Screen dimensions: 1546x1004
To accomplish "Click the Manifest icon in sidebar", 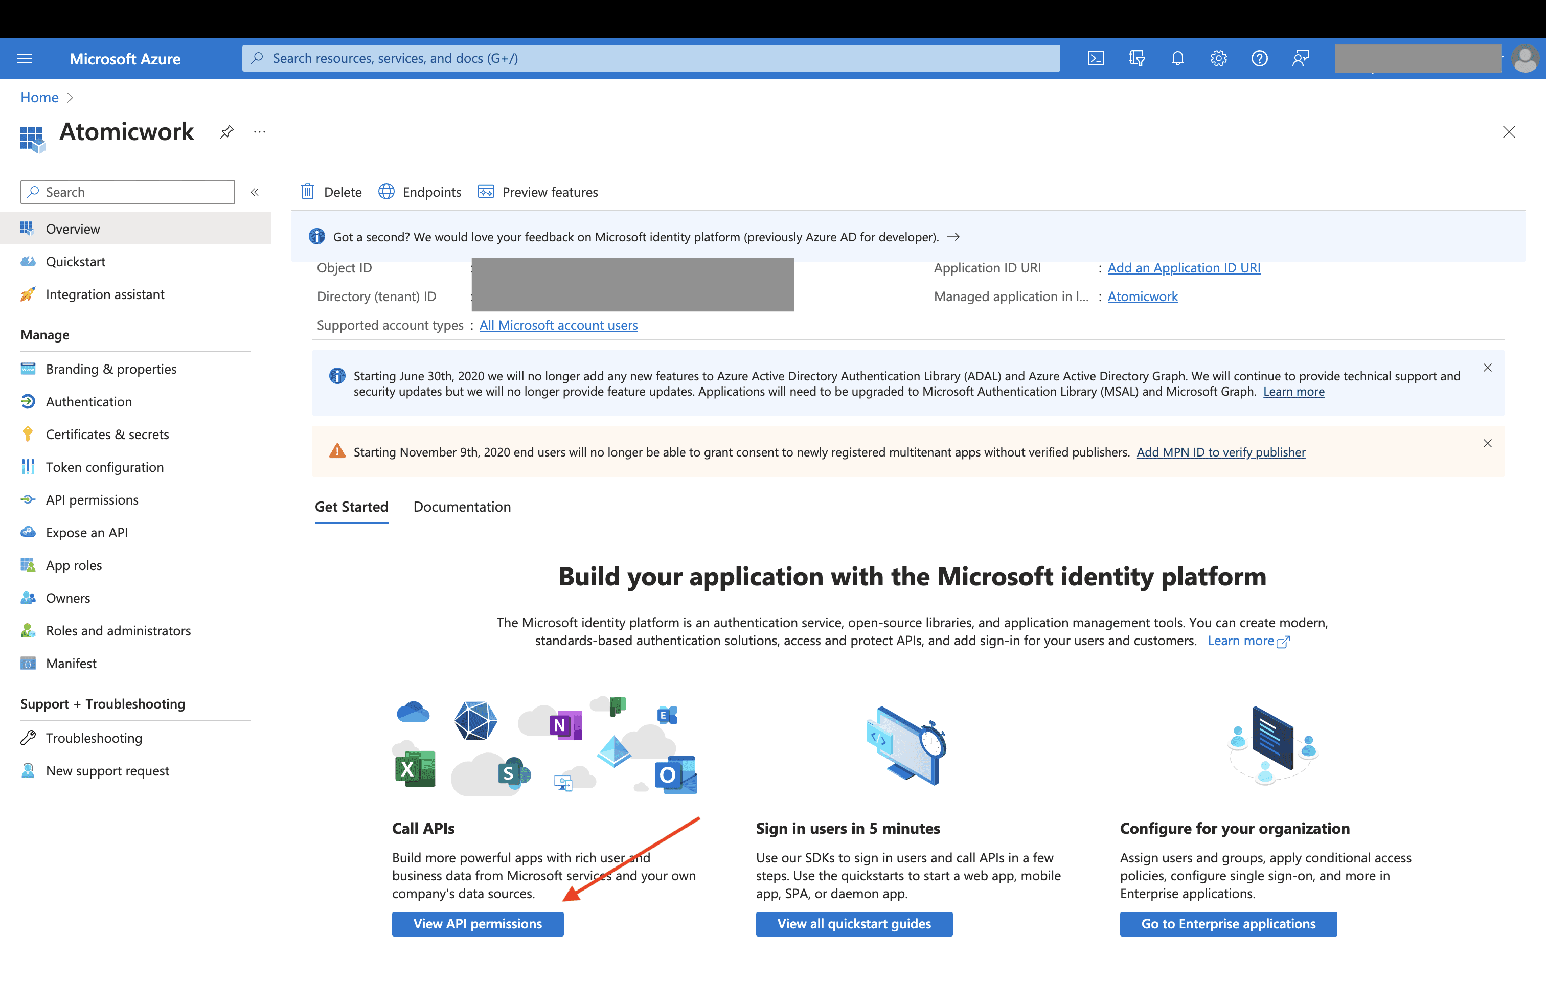I will coord(28,663).
